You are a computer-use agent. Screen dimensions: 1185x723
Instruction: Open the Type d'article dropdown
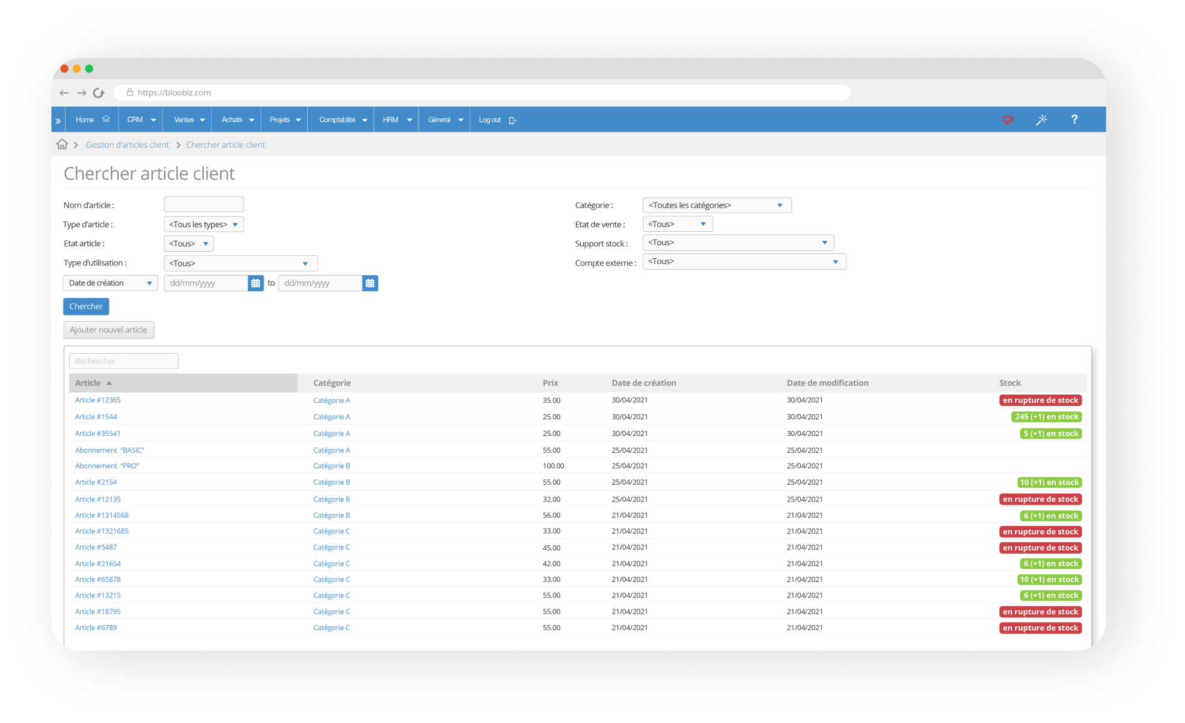click(x=204, y=225)
